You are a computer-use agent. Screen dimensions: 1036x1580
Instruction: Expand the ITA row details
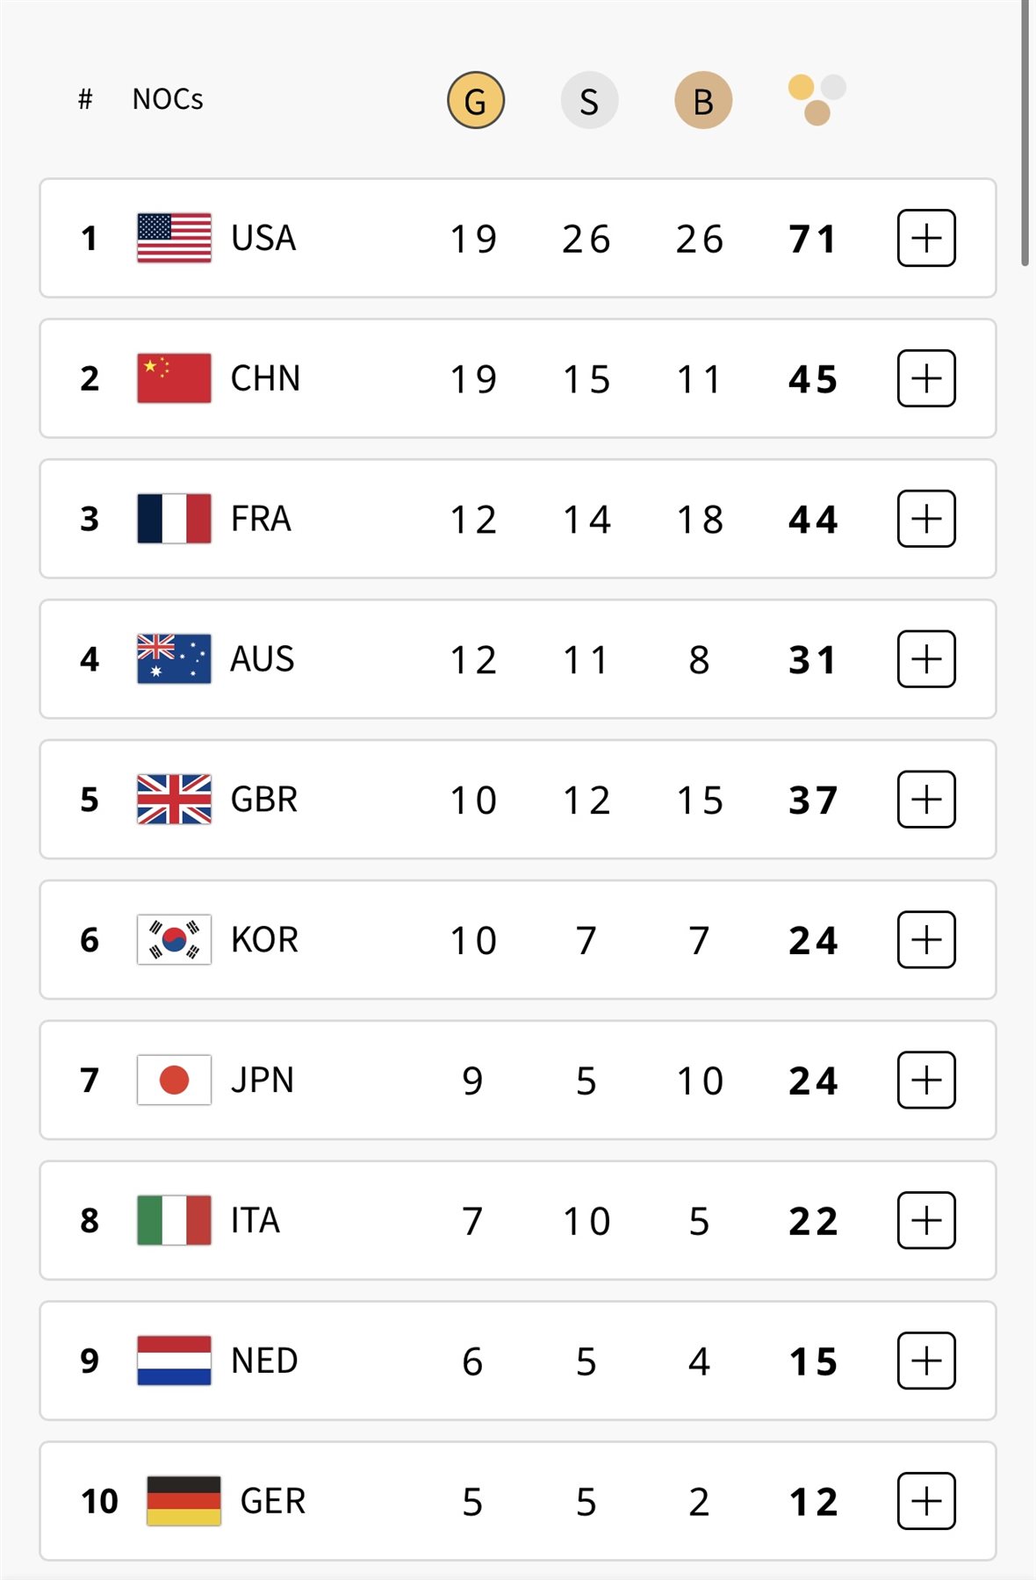926,1220
